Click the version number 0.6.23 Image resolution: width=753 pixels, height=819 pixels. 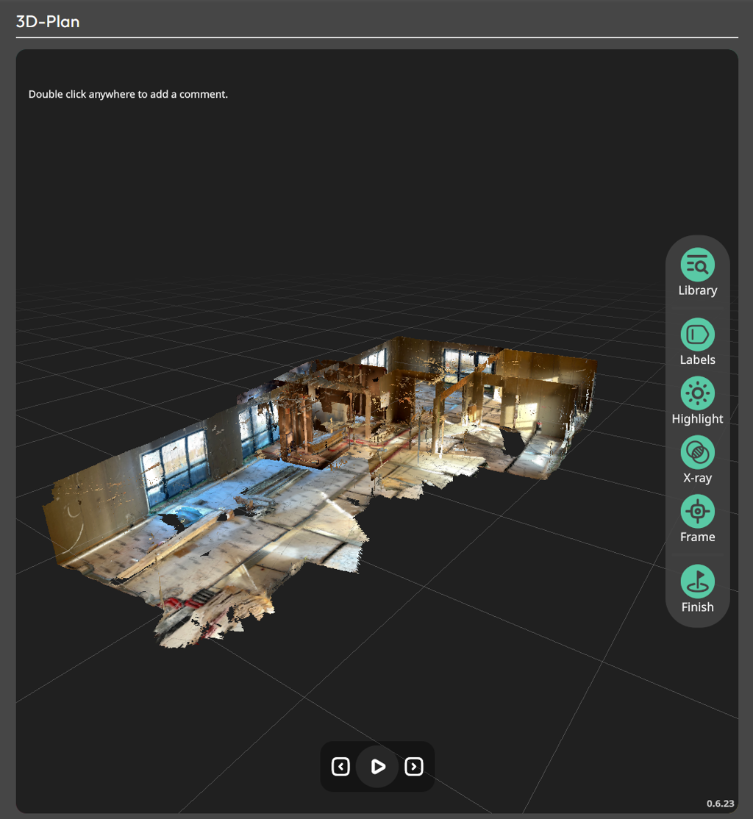click(720, 804)
